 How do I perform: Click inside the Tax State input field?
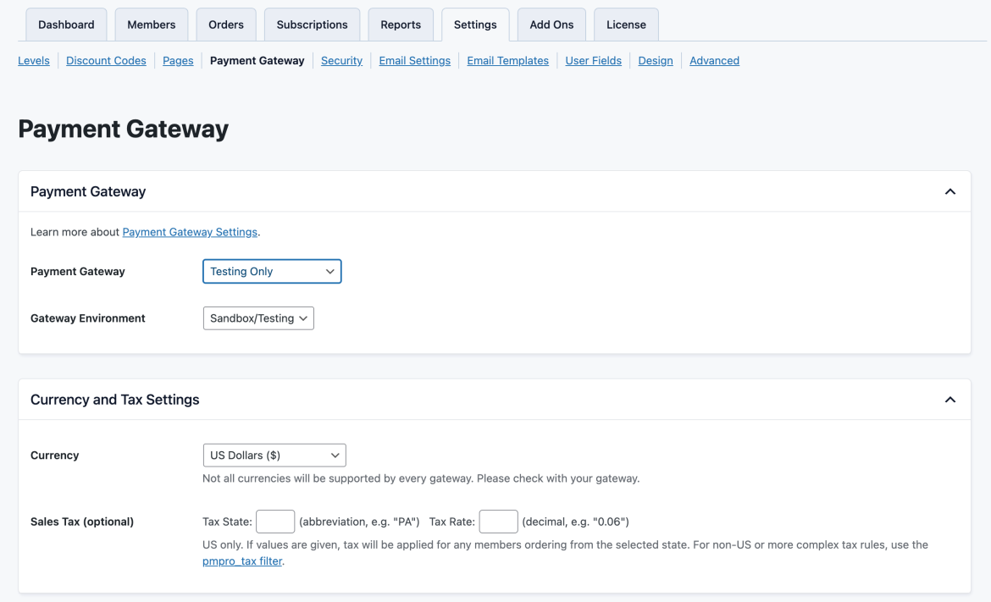[275, 522]
